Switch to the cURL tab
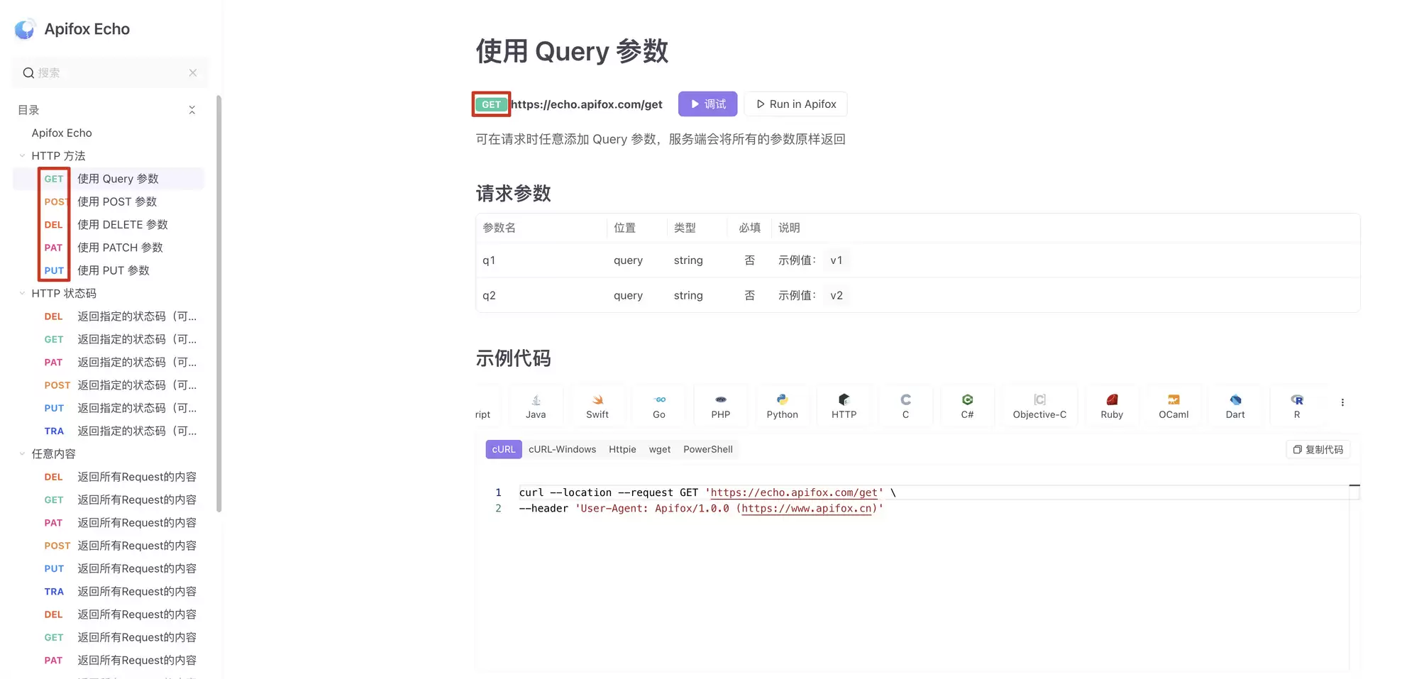Image resolution: width=1419 pixels, height=679 pixels. pyautogui.click(x=504, y=449)
